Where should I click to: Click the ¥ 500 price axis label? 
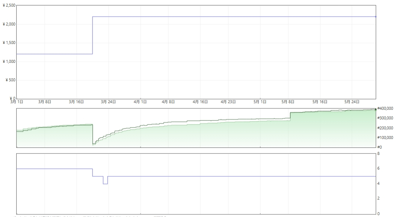[10, 80]
